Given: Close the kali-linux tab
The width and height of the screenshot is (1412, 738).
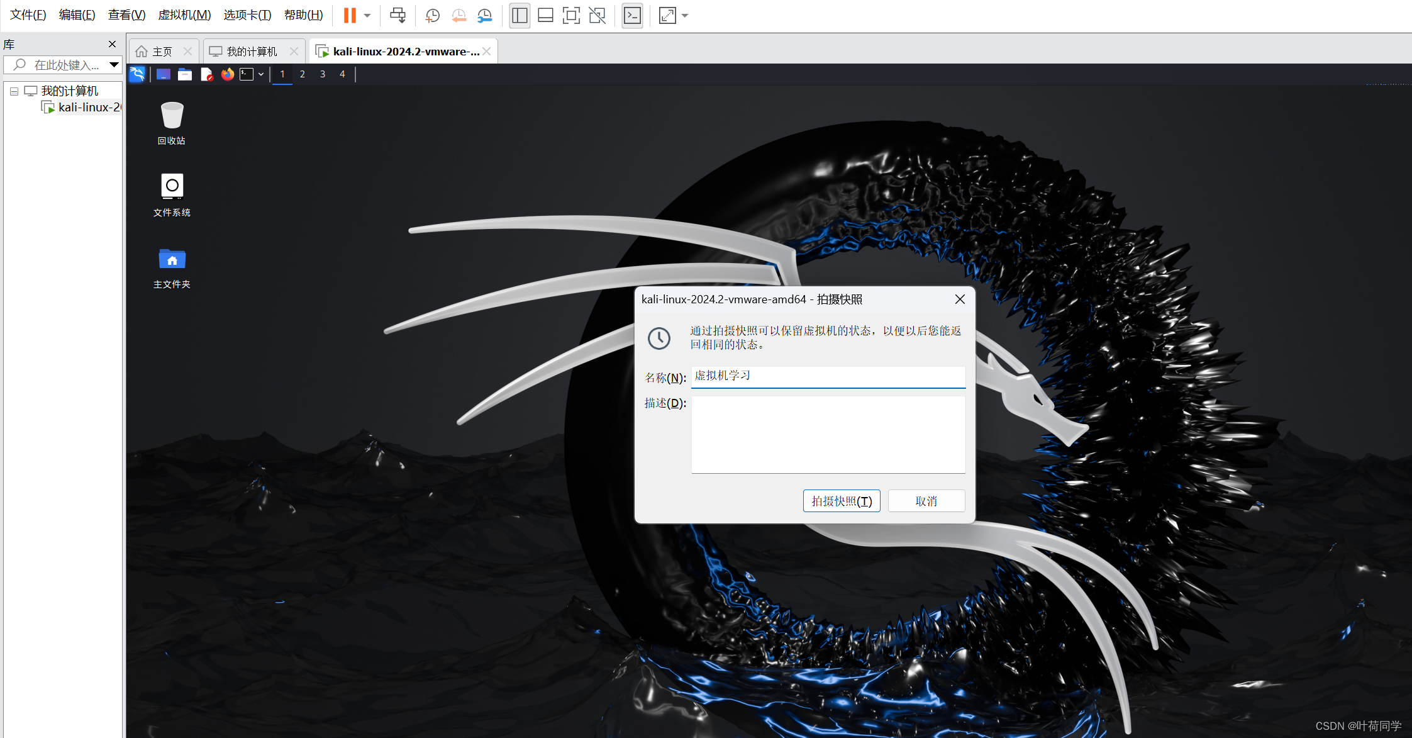Looking at the screenshot, I should pyautogui.click(x=487, y=52).
